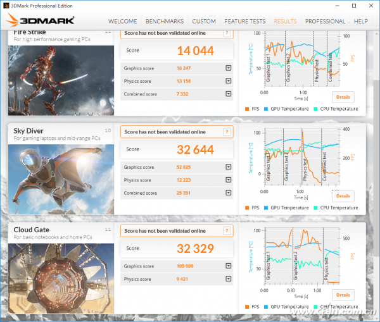Click Fire Strike physics value 13 158

[x=184, y=81]
